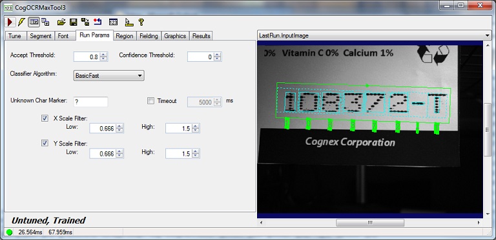Open the Classifier Algorithm dropdown

click(x=108, y=75)
